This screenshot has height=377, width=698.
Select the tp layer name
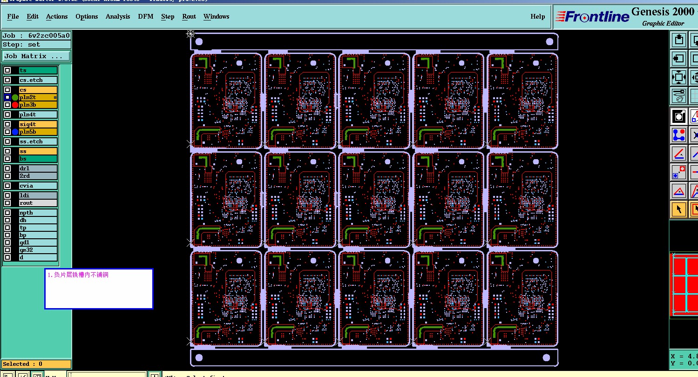38,228
